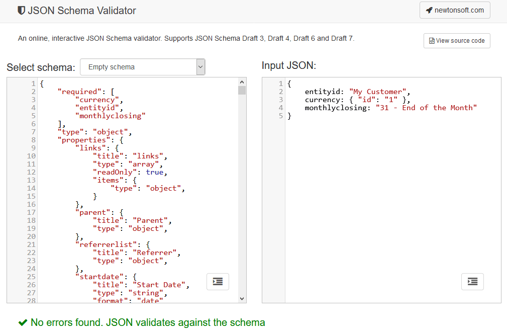This screenshot has height=336, width=507.
Task: Click the View source code button
Action: point(457,40)
